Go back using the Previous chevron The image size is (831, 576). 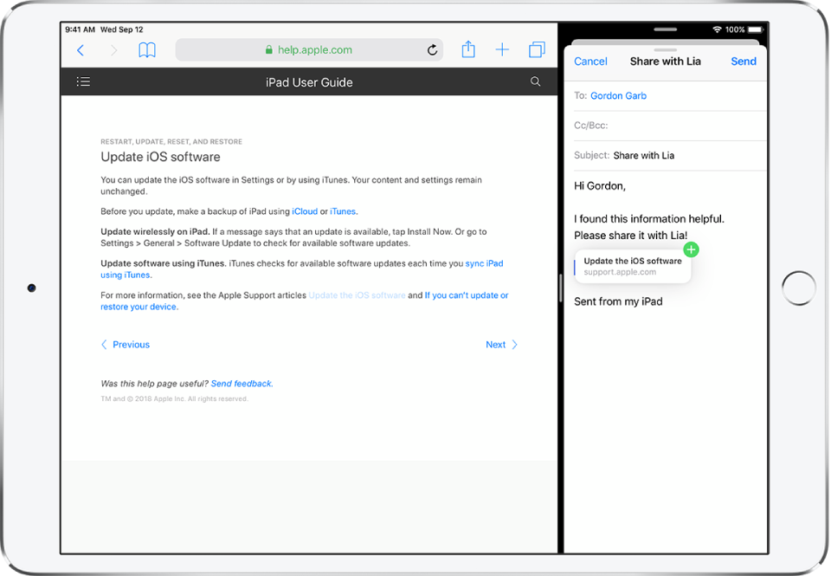[x=126, y=345]
